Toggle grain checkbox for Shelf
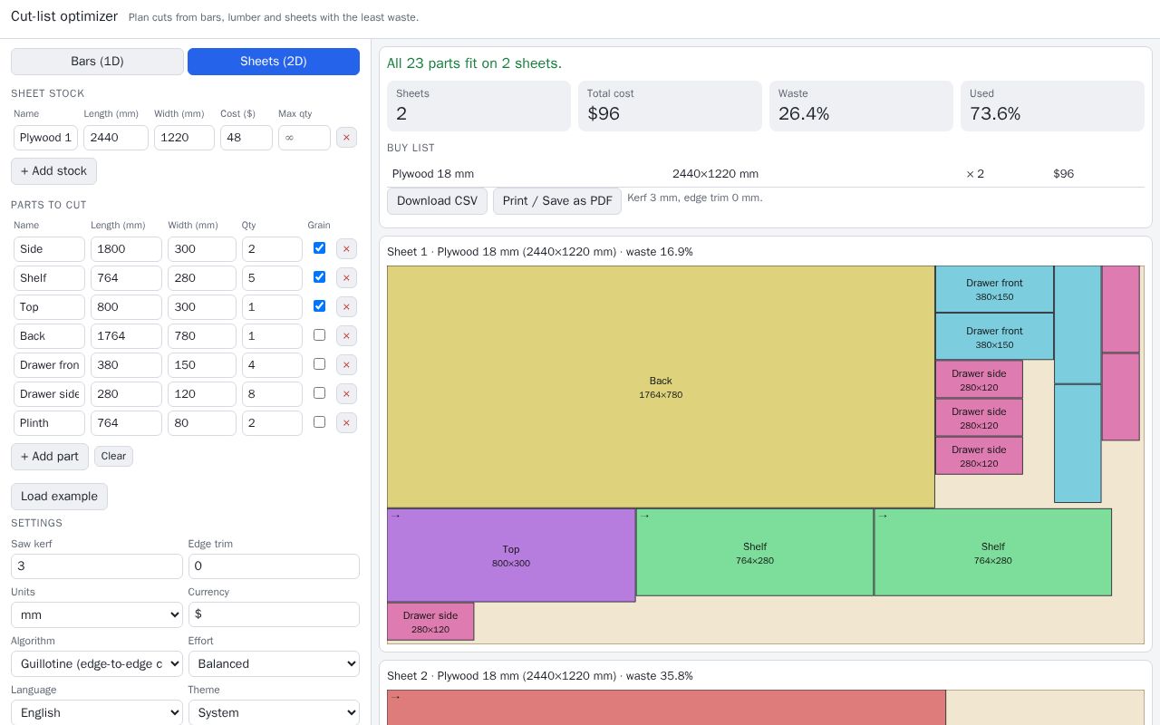The image size is (1160, 725). pyautogui.click(x=319, y=276)
